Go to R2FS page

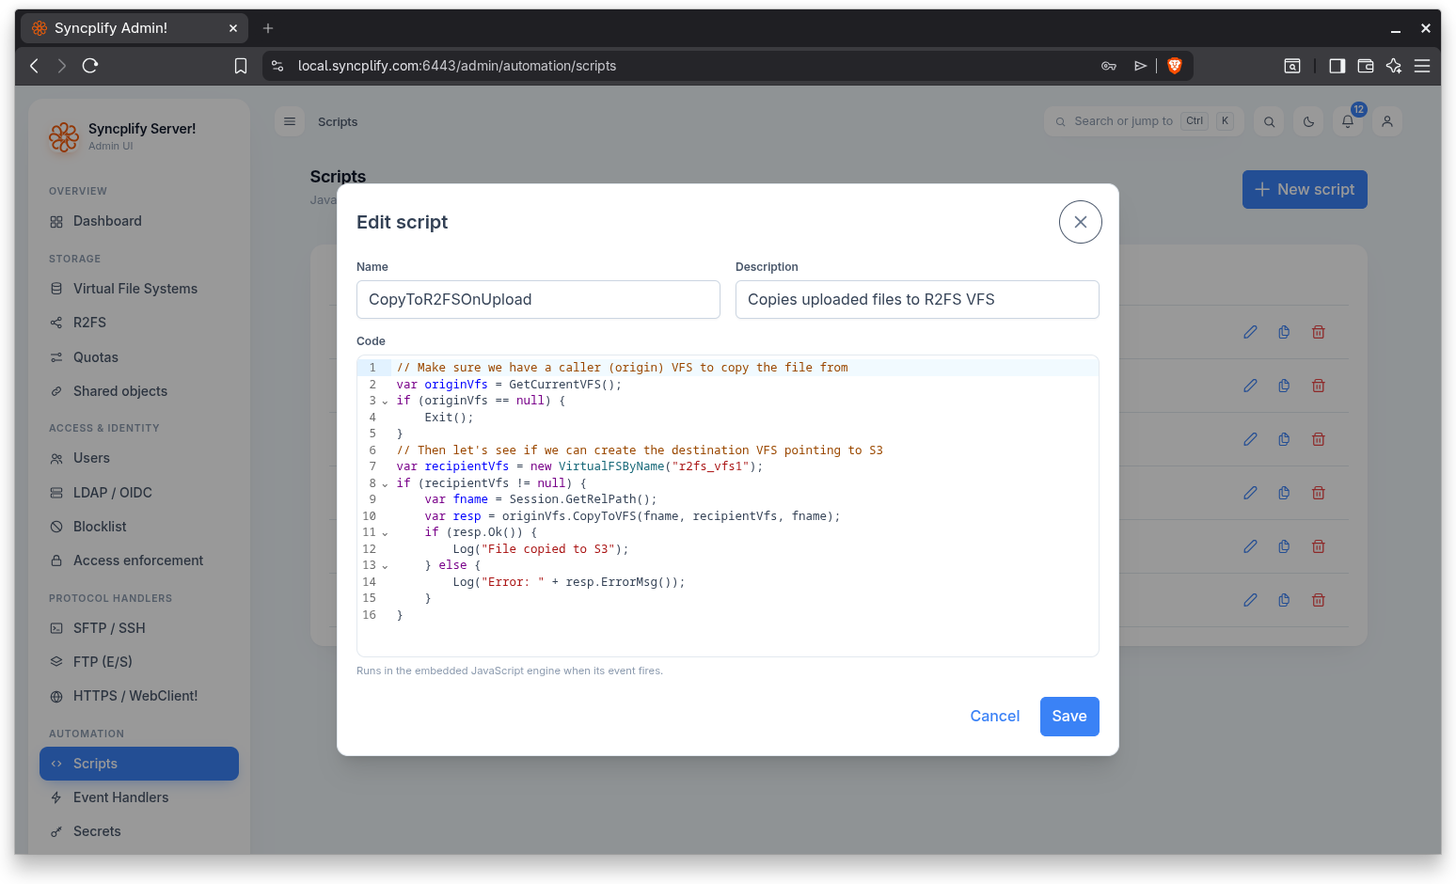[139, 323]
